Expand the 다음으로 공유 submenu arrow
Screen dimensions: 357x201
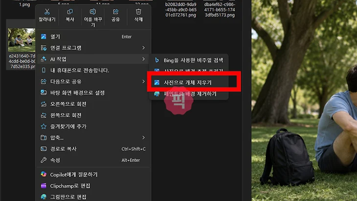(x=143, y=81)
